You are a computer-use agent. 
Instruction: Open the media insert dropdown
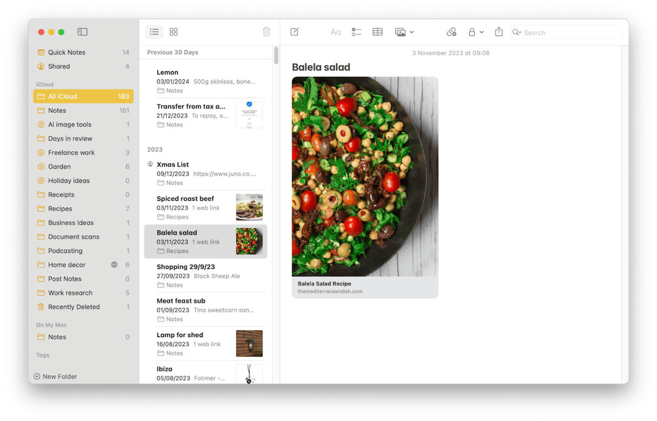(404, 32)
